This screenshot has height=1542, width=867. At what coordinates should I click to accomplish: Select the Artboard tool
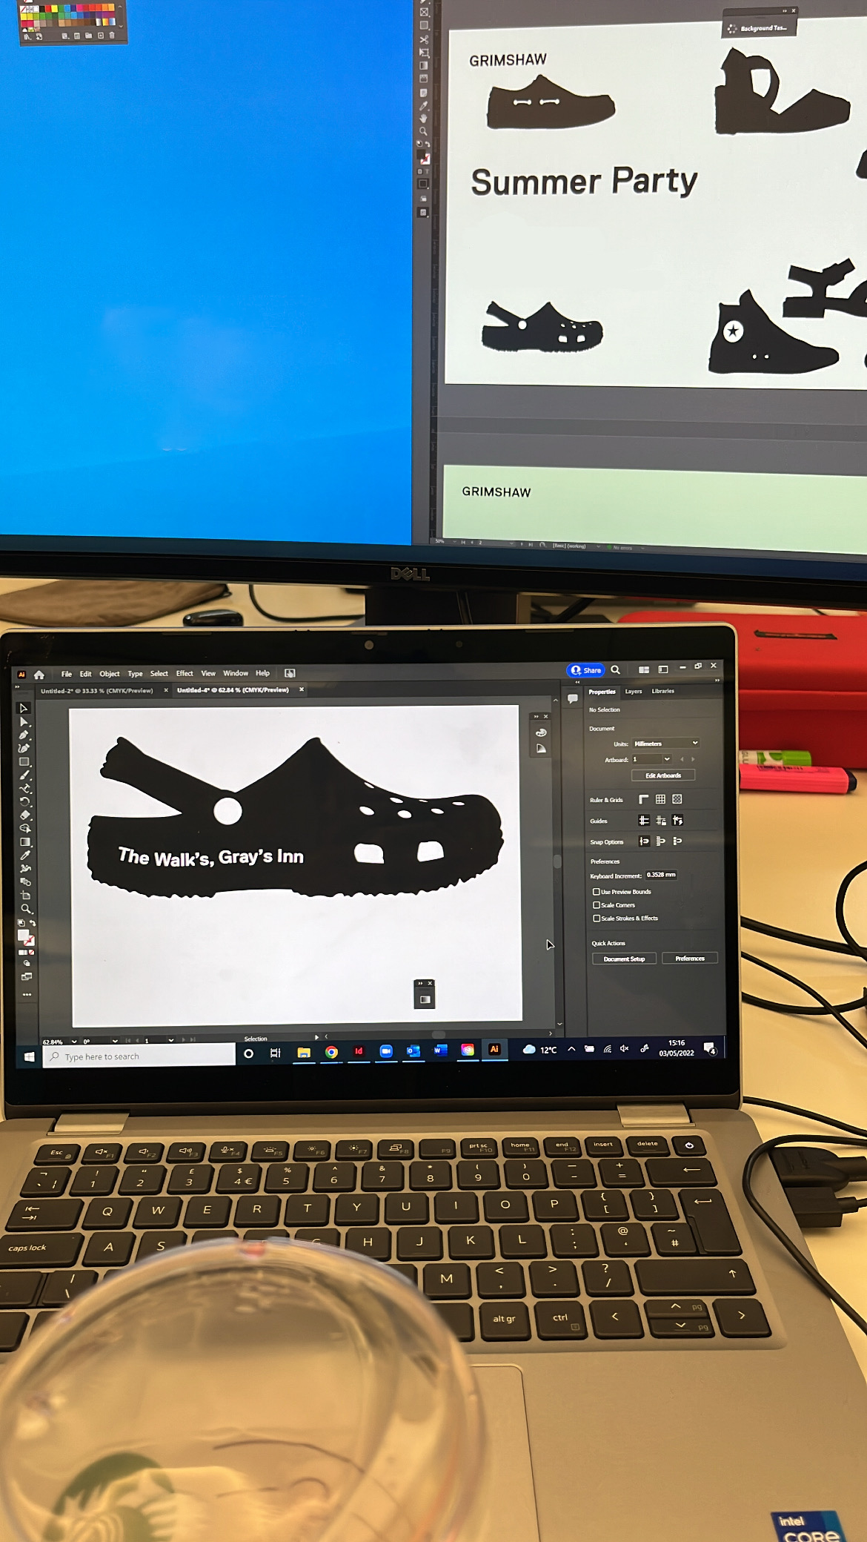click(26, 895)
